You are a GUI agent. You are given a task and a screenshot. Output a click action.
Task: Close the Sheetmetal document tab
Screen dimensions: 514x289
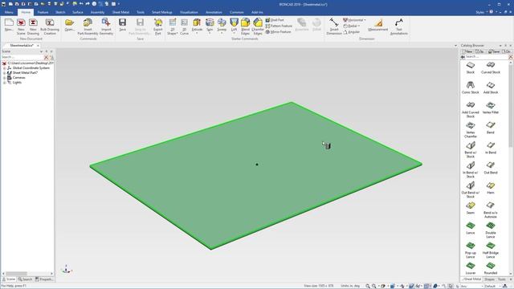[38, 46]
